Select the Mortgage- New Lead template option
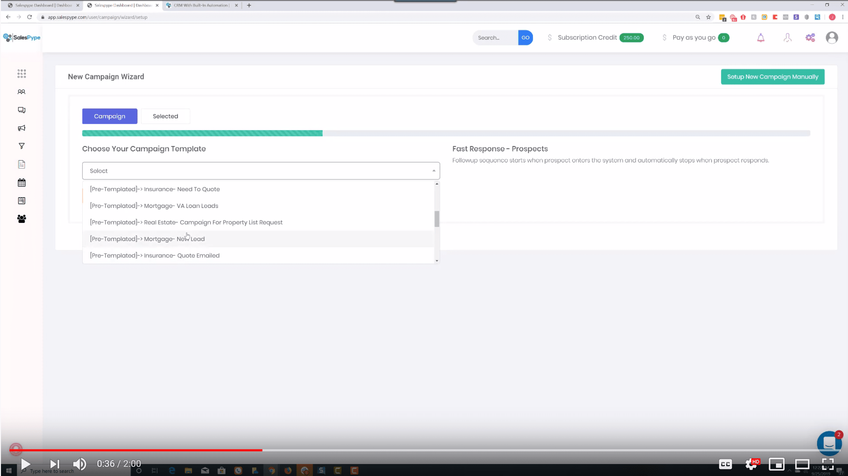This screenshot has height=476, width=848. pos(147,238)
